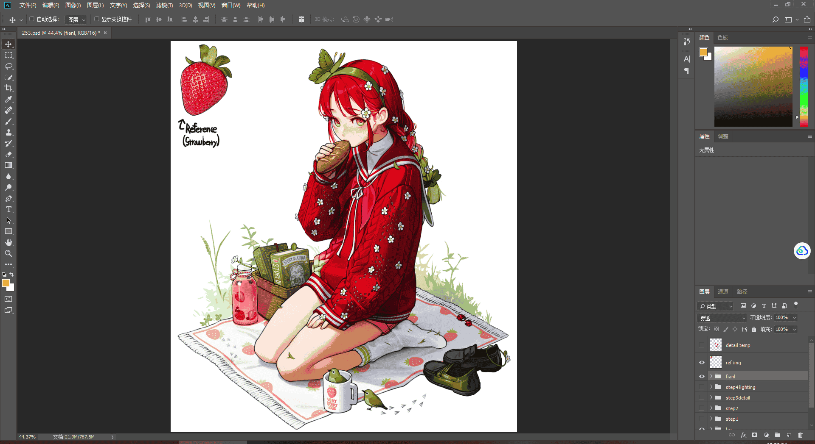This screenshot has height=444, width=815.
Task: Delete layer with trash icon
Action: (x=800, y=435)
